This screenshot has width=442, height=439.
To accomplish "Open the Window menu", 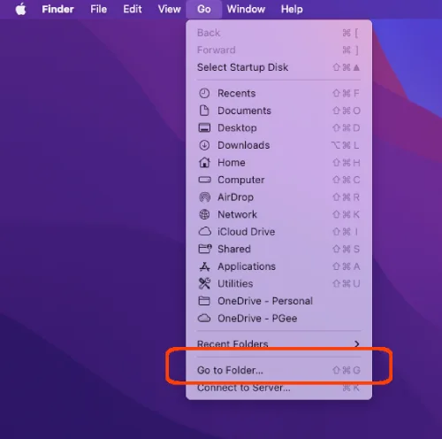I will coord(246,9).
